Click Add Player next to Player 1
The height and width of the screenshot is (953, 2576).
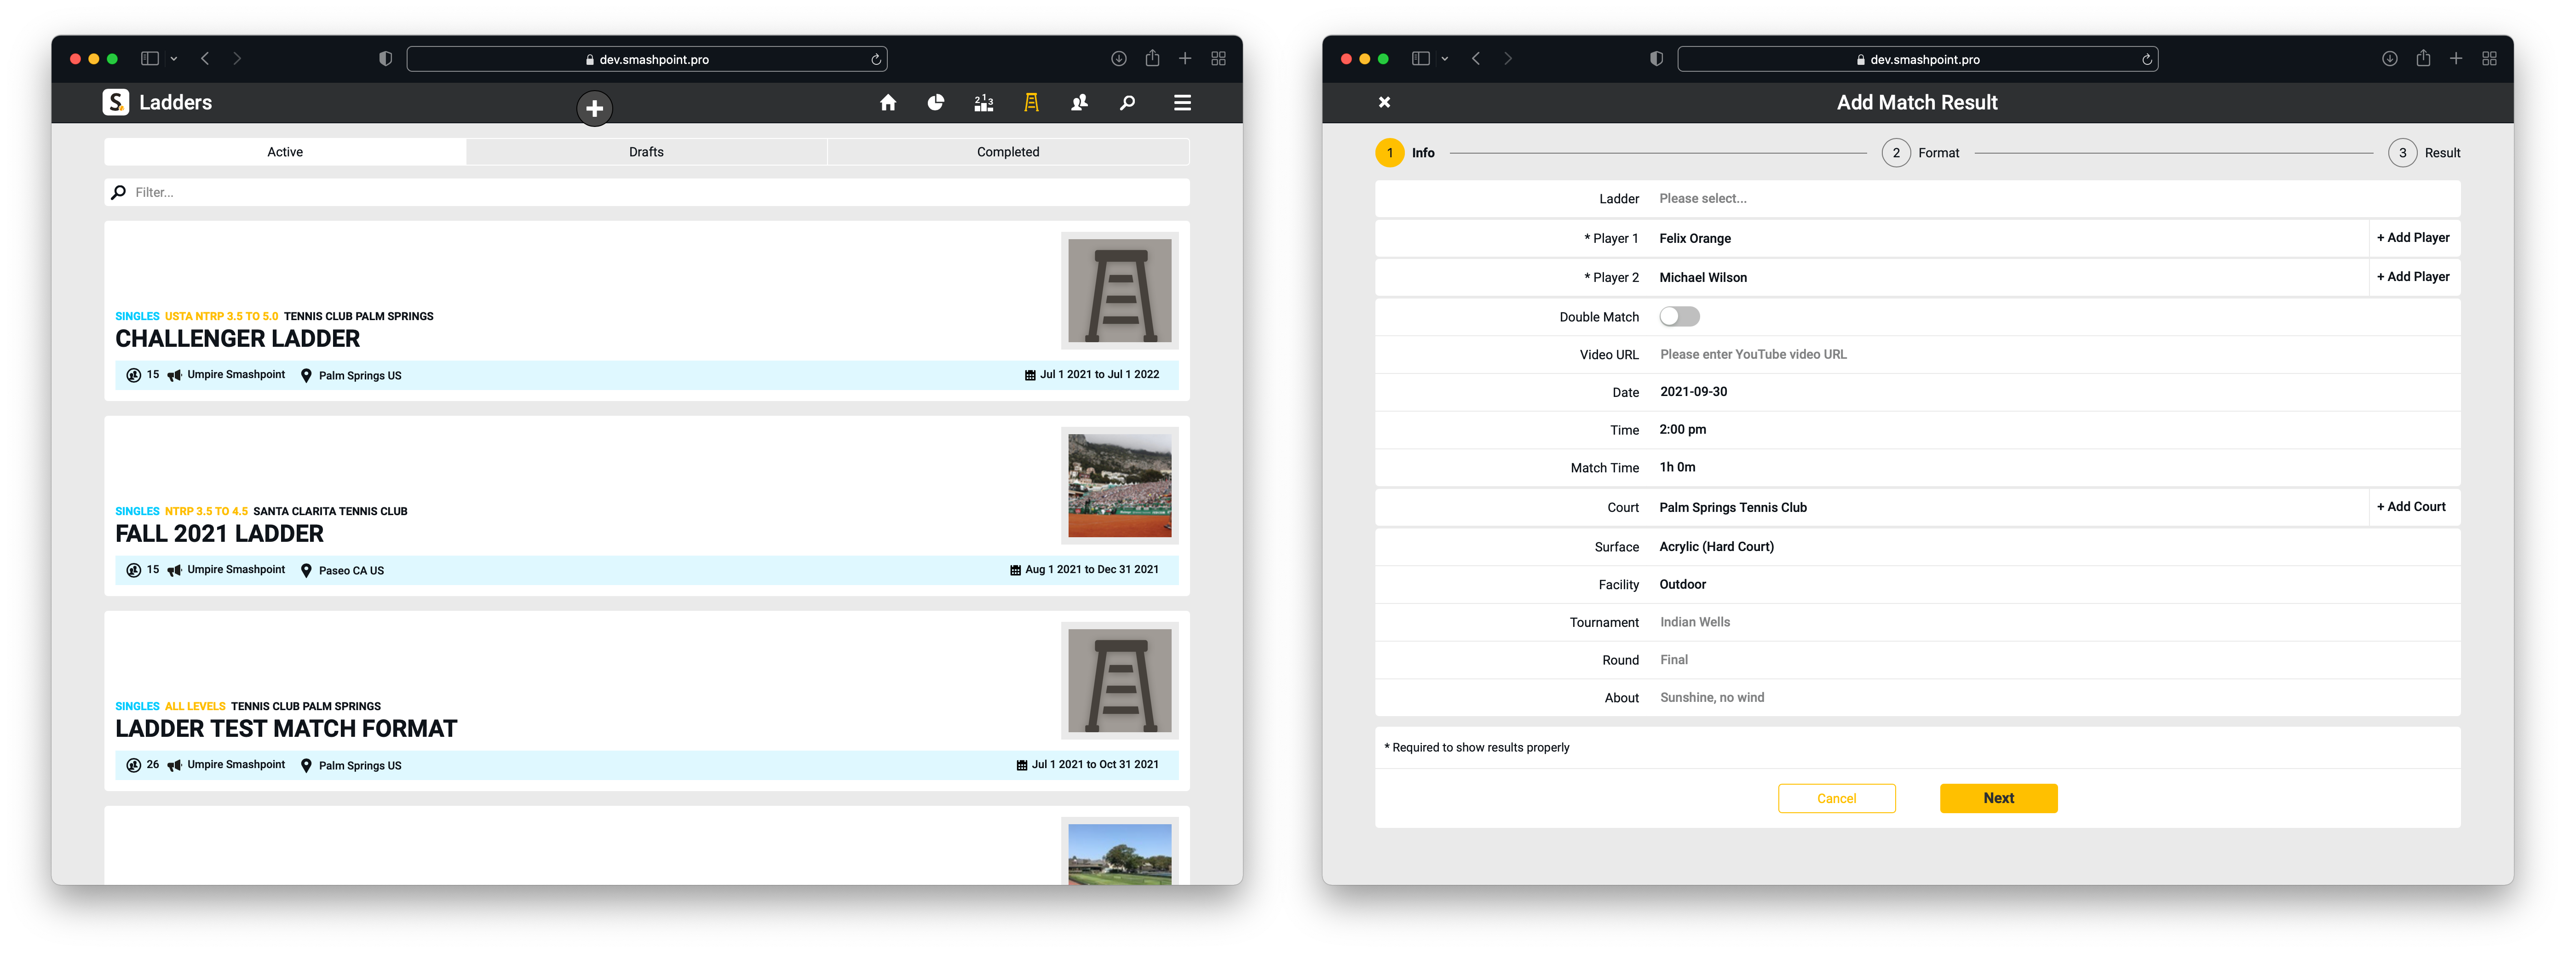(2414, 238)
